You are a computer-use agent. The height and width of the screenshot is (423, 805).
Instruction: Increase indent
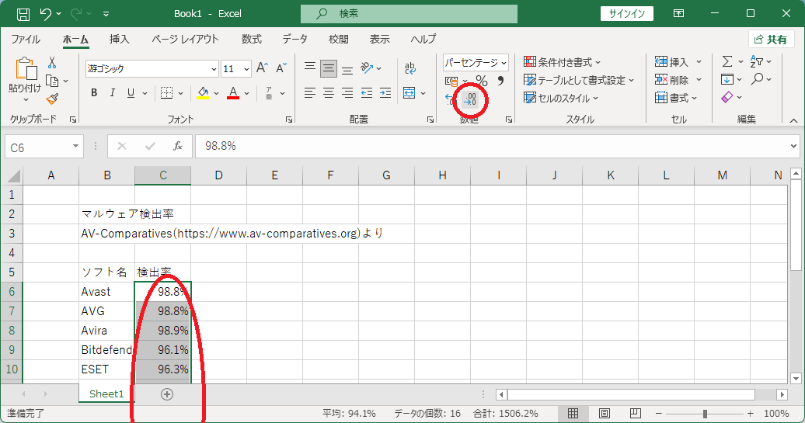(x=385, y=93)
